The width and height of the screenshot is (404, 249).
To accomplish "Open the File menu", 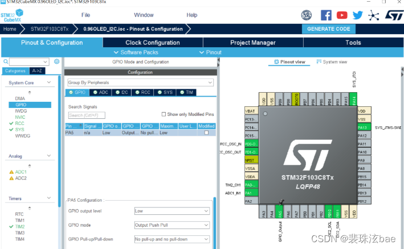I will click(86, 15).
